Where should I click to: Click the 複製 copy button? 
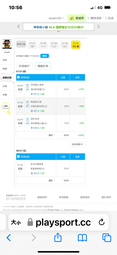(x=45, y=56)
